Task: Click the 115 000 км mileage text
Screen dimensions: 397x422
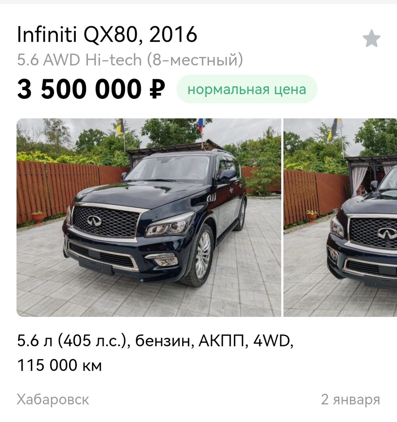Action: [x=59, y=365]
